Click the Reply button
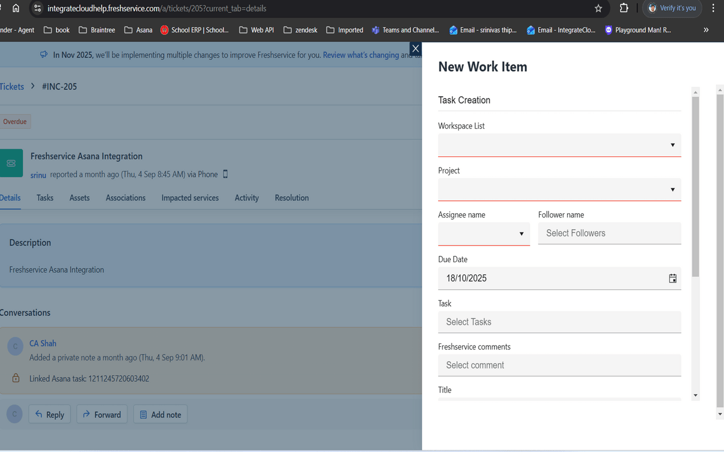Viewport: 724px width, 452px height. coord(50,414)
